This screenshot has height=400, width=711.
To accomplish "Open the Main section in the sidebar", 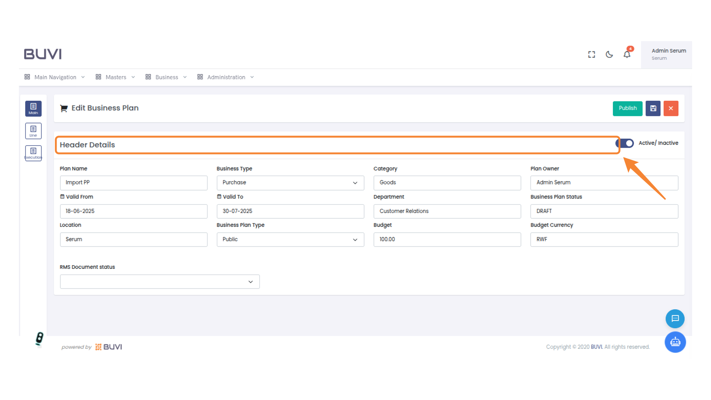I will 33,108.
